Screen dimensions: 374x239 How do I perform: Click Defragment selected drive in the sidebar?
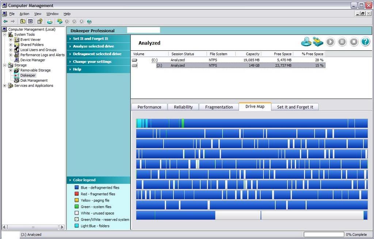(x=99, y=54)
